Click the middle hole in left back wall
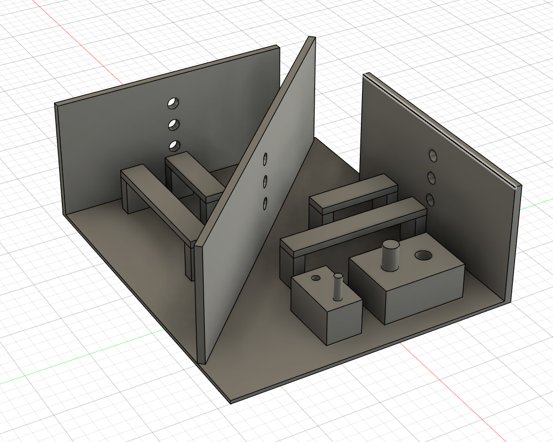The height and width of the screenshot is (442, 553). click(x=173, y=125)
